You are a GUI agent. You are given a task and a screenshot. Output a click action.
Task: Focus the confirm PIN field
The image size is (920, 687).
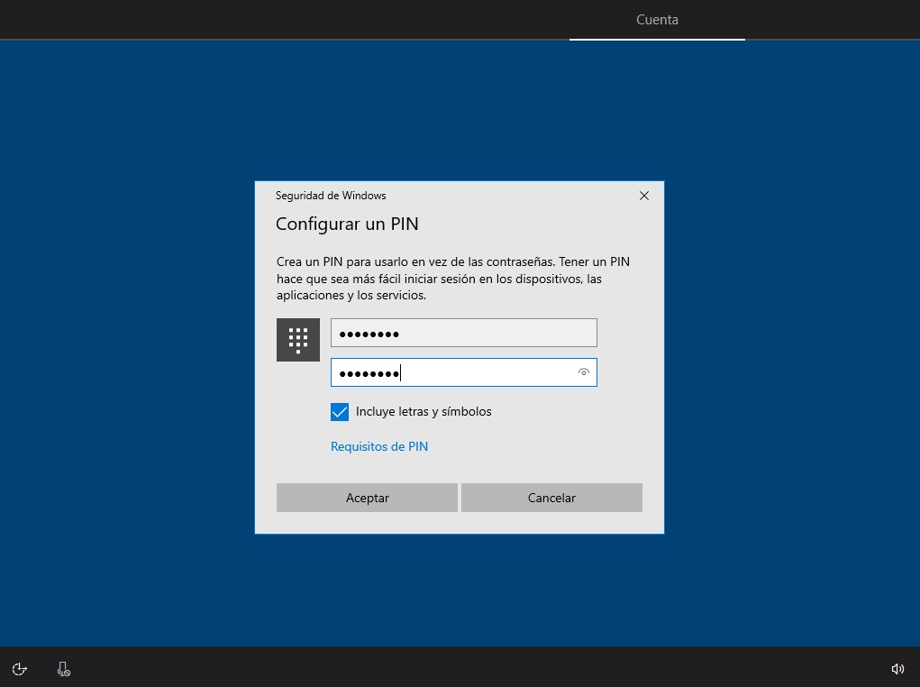[463, 372]
